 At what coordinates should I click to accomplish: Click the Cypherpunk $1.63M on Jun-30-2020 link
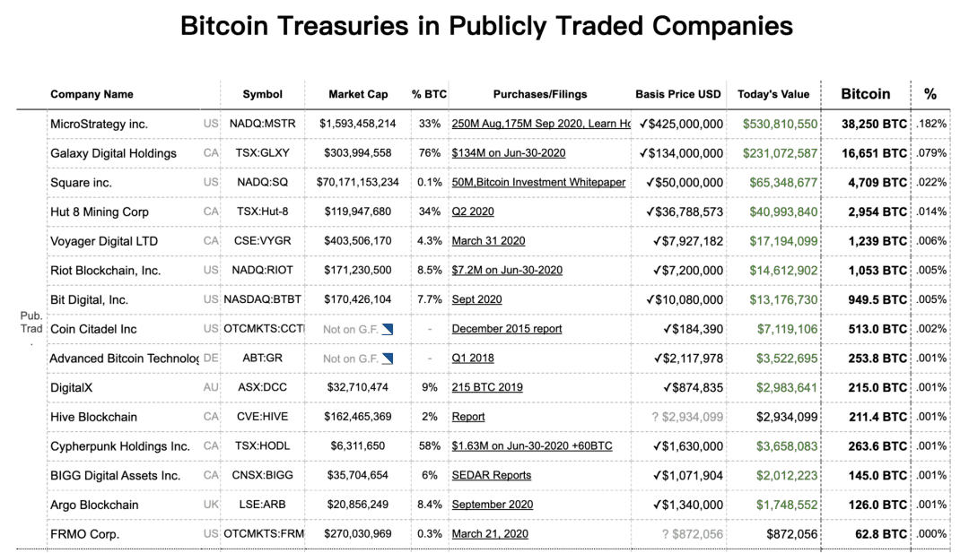531,445
